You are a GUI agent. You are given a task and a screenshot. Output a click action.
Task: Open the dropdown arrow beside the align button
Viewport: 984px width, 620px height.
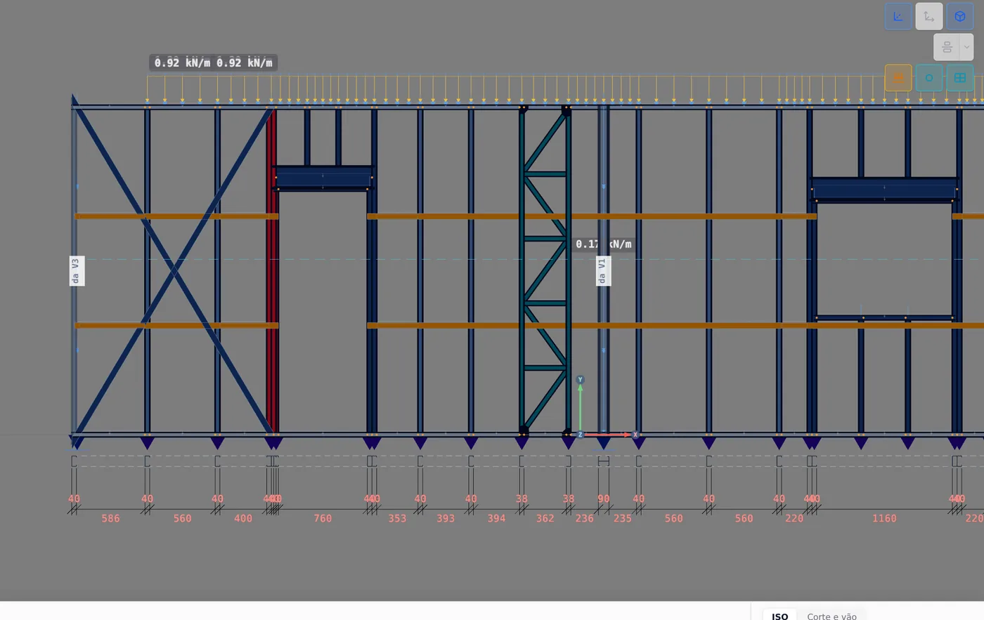966,47
